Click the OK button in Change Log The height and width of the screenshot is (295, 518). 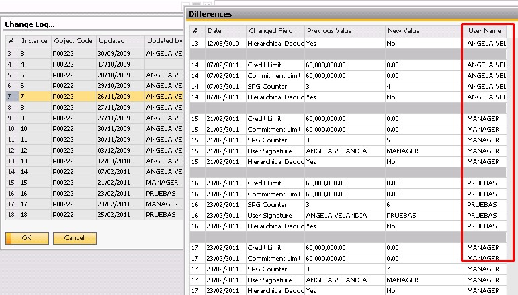27,238
